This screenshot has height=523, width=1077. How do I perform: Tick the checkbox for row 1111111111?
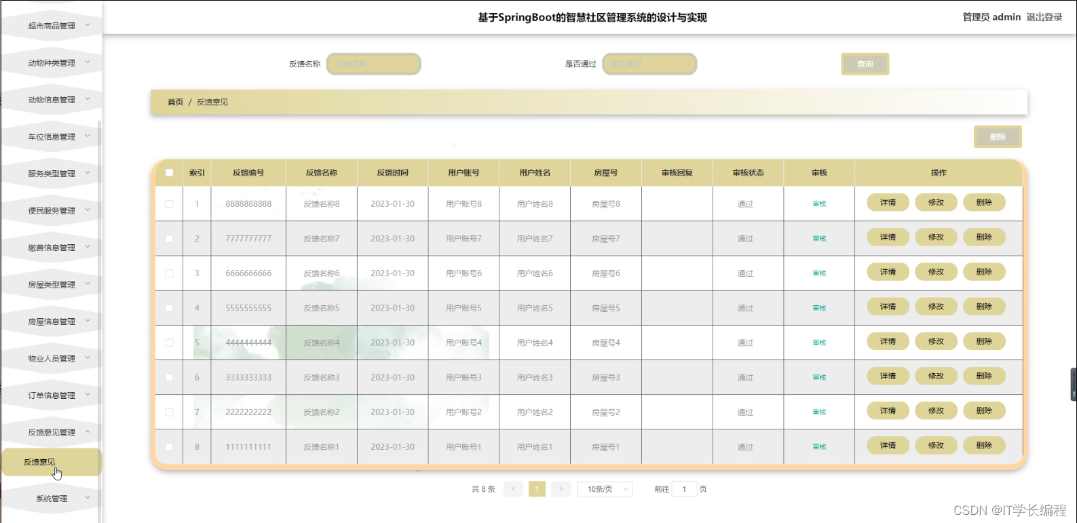click(169, 447)
